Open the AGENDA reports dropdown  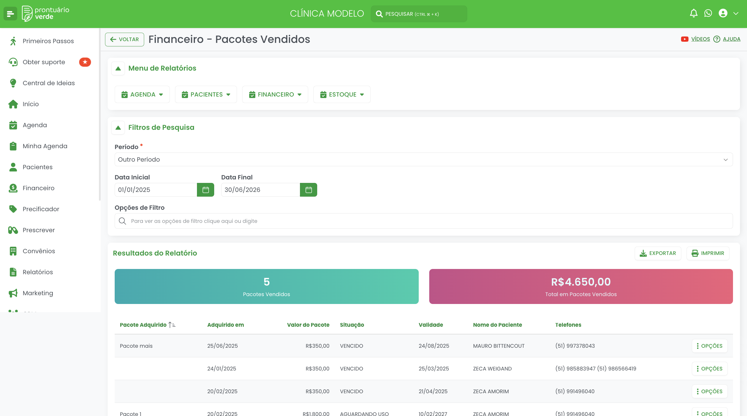[x=142, y=95]
